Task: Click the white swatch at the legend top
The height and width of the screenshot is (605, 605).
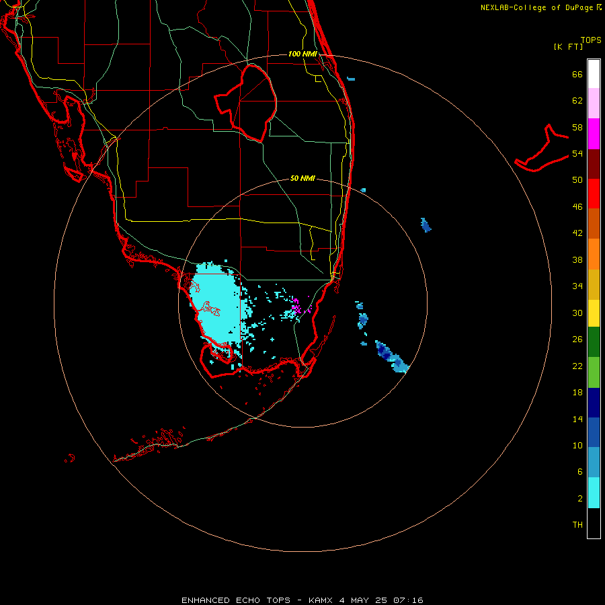Action: click(594, 74)
